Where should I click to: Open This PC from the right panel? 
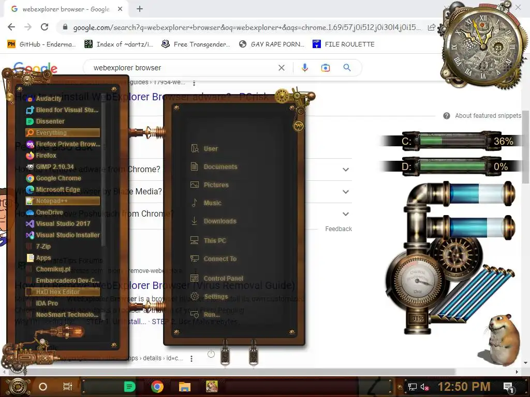tap(208, 241)
